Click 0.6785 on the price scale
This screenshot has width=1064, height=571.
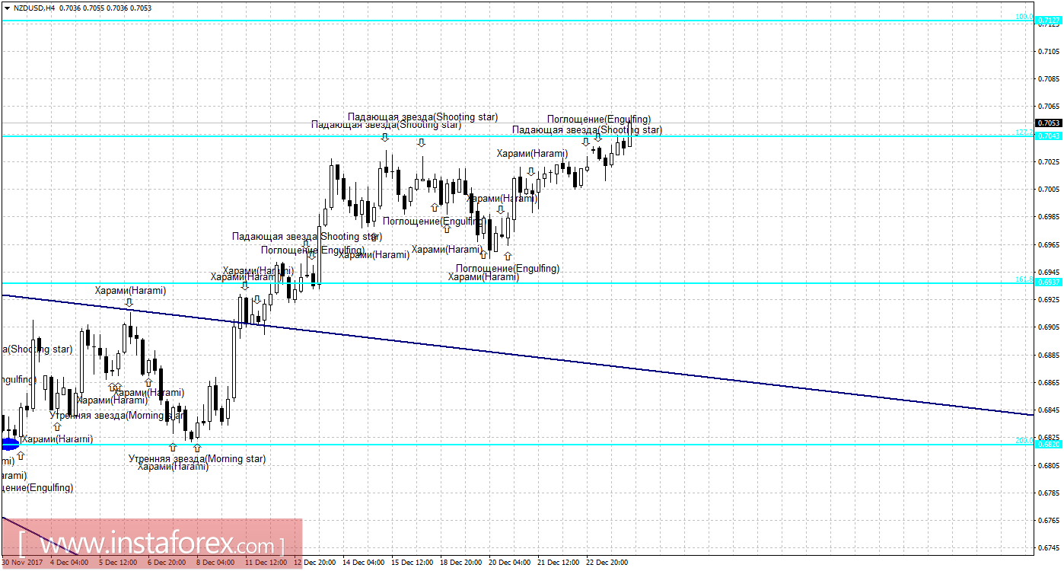tap(1049, 493)
